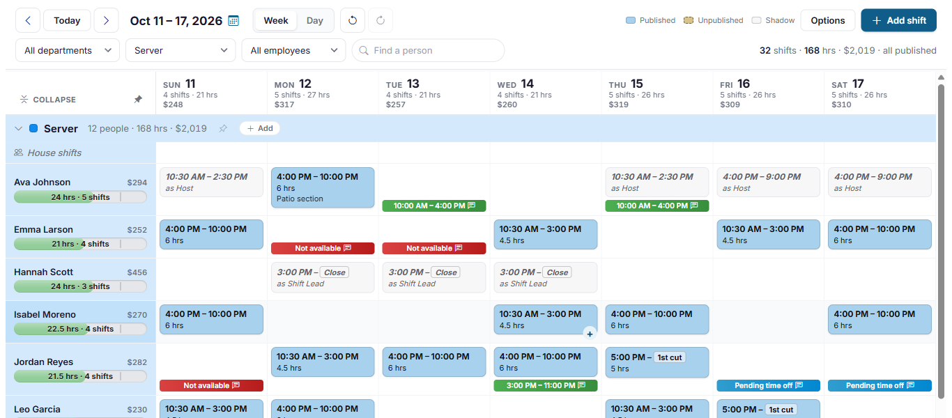Select the MON 12 column header
This screenshot has height=418, width=952.
[323, 93]
